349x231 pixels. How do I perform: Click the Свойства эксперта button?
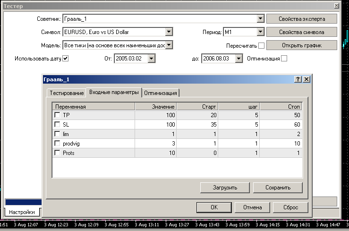click(x=302, y=19)
